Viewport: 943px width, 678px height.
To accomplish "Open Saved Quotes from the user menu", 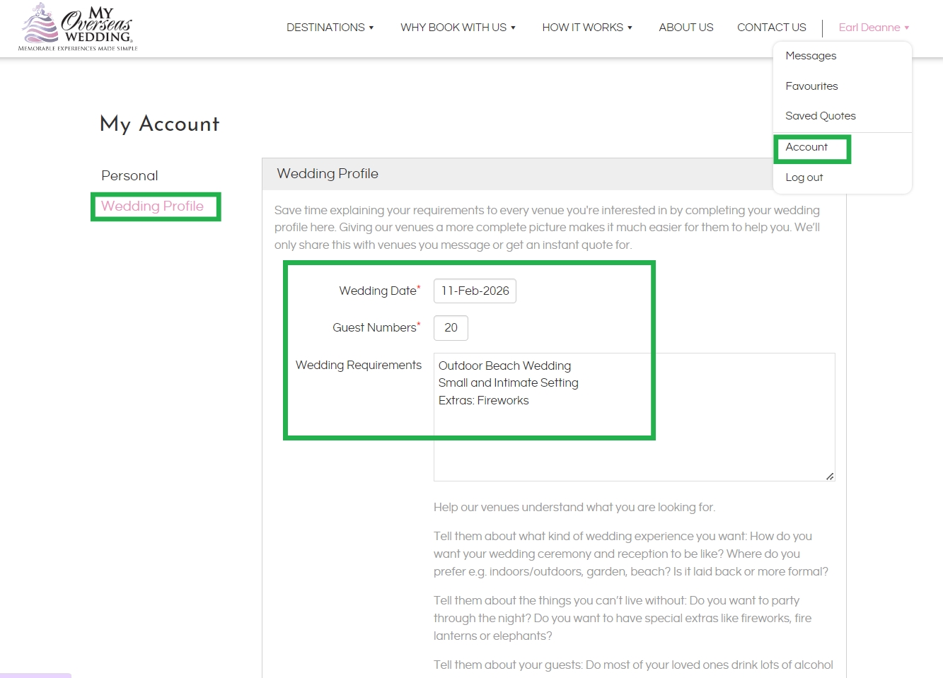I will coord(821,116).
